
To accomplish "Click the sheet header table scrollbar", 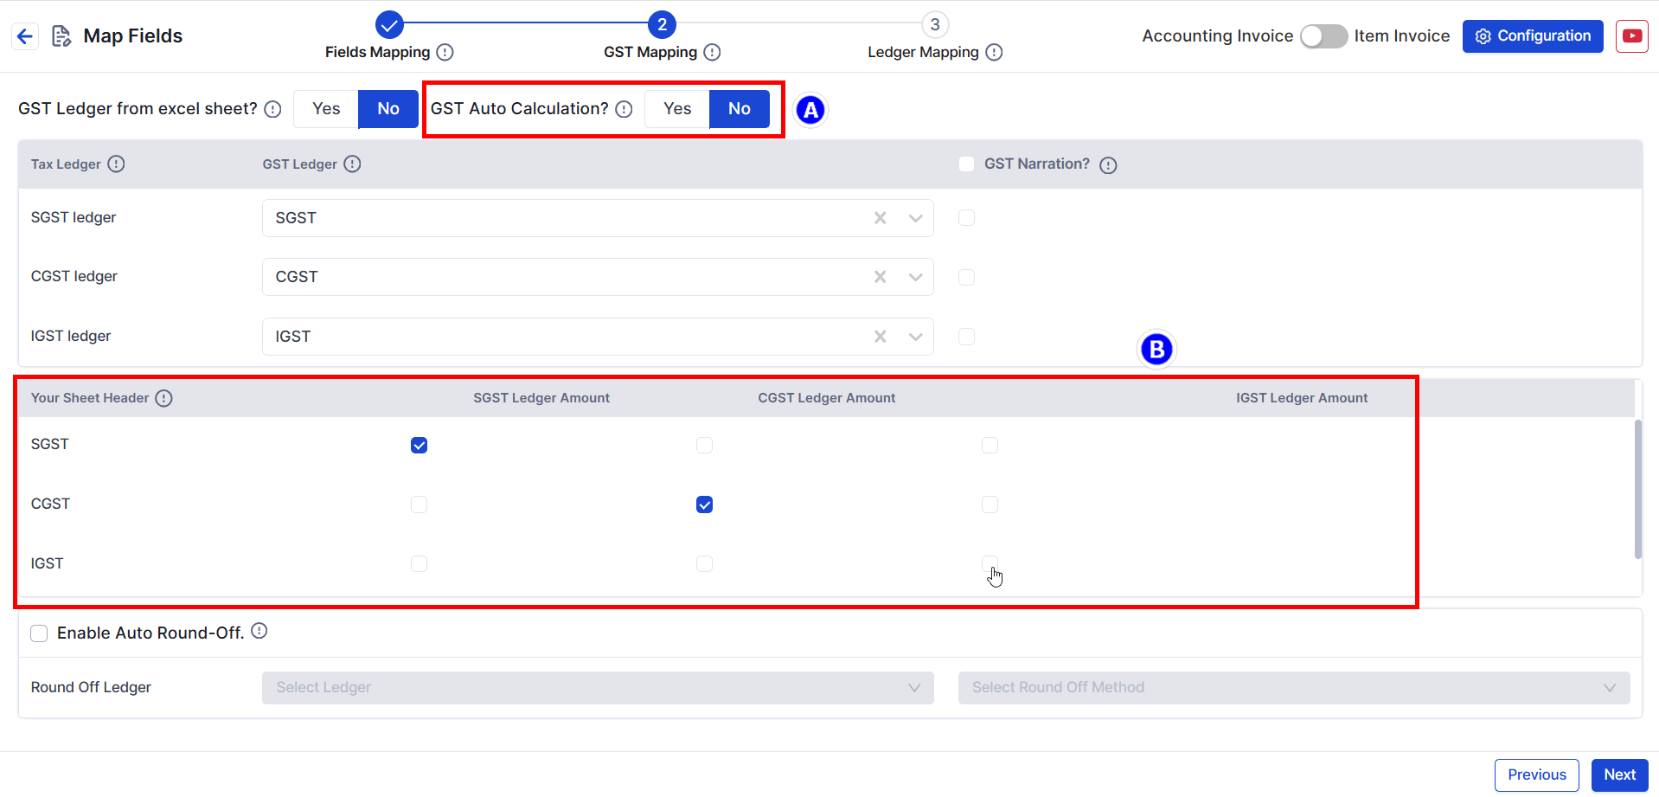I will [x=1637, y=489].
